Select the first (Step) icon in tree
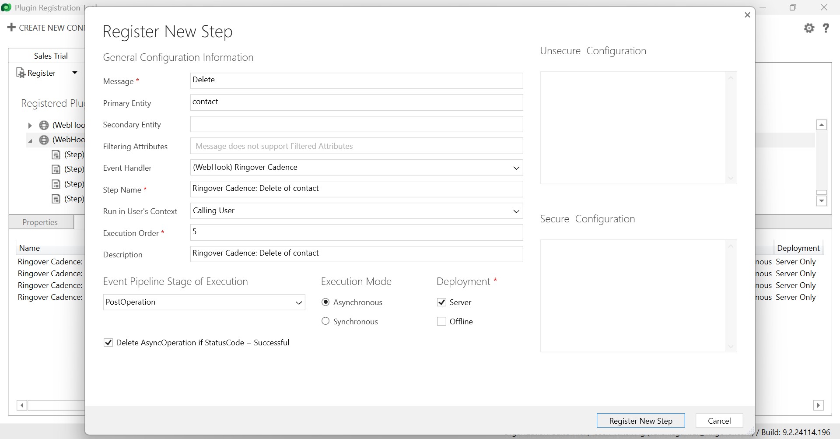The image size is (840, 439). (56, 155)
